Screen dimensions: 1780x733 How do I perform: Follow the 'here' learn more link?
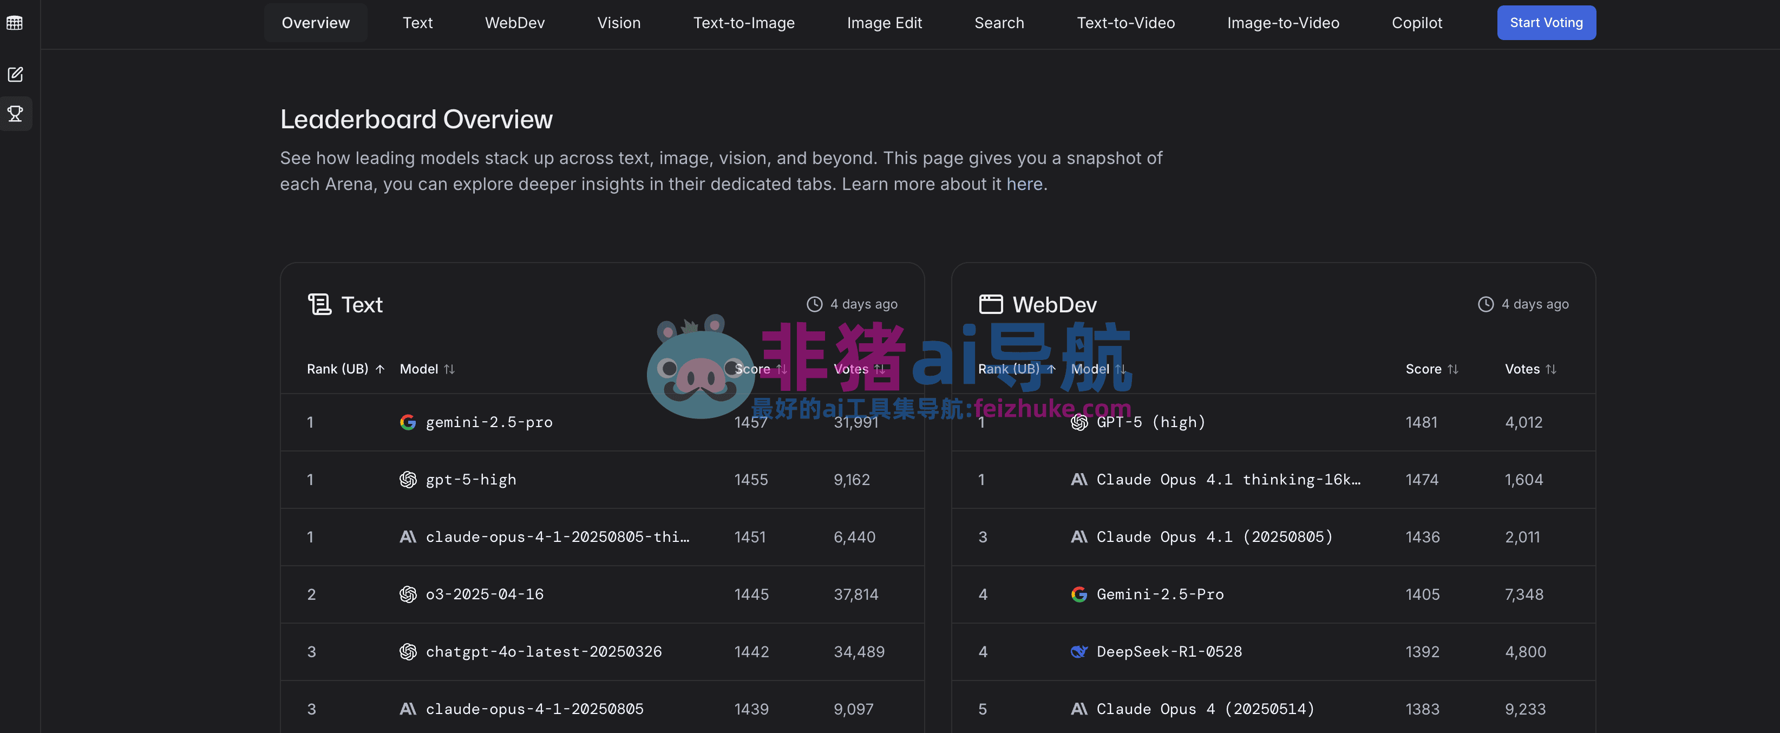pos(1024,185)
